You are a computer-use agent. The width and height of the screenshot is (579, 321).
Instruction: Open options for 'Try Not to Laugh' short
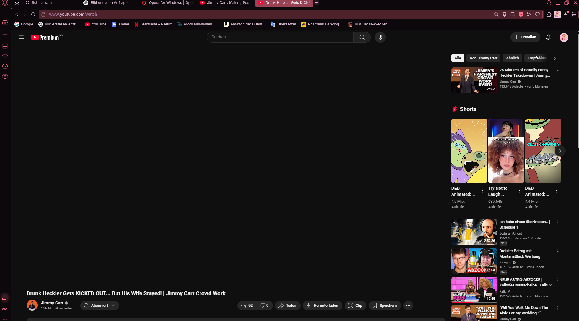coord(519,191)
